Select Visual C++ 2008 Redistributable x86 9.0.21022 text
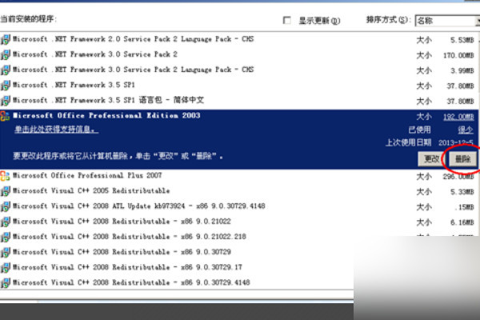 point(122,222)
